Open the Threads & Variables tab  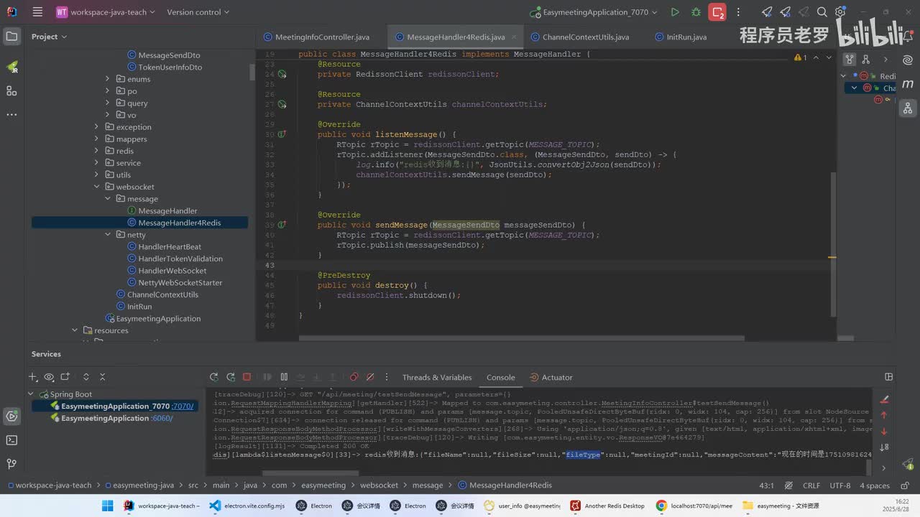436,378
